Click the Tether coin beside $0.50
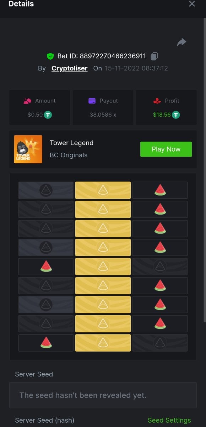 (48, 115)
